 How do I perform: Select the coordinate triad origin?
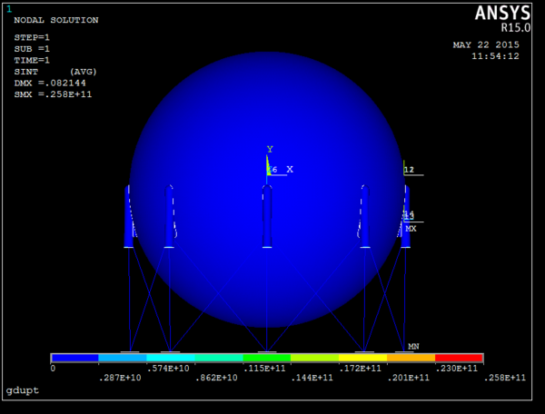tap(268, 172)
